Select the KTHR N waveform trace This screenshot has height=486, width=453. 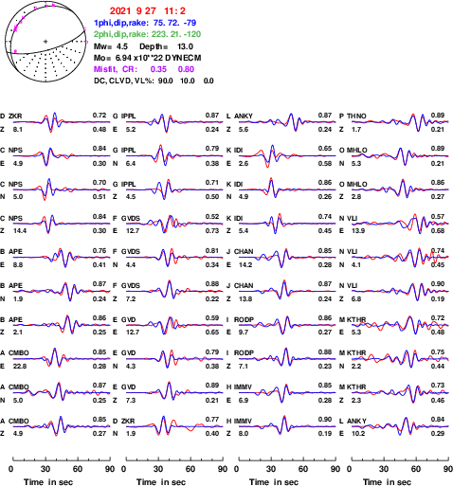(x=400, y=359)
